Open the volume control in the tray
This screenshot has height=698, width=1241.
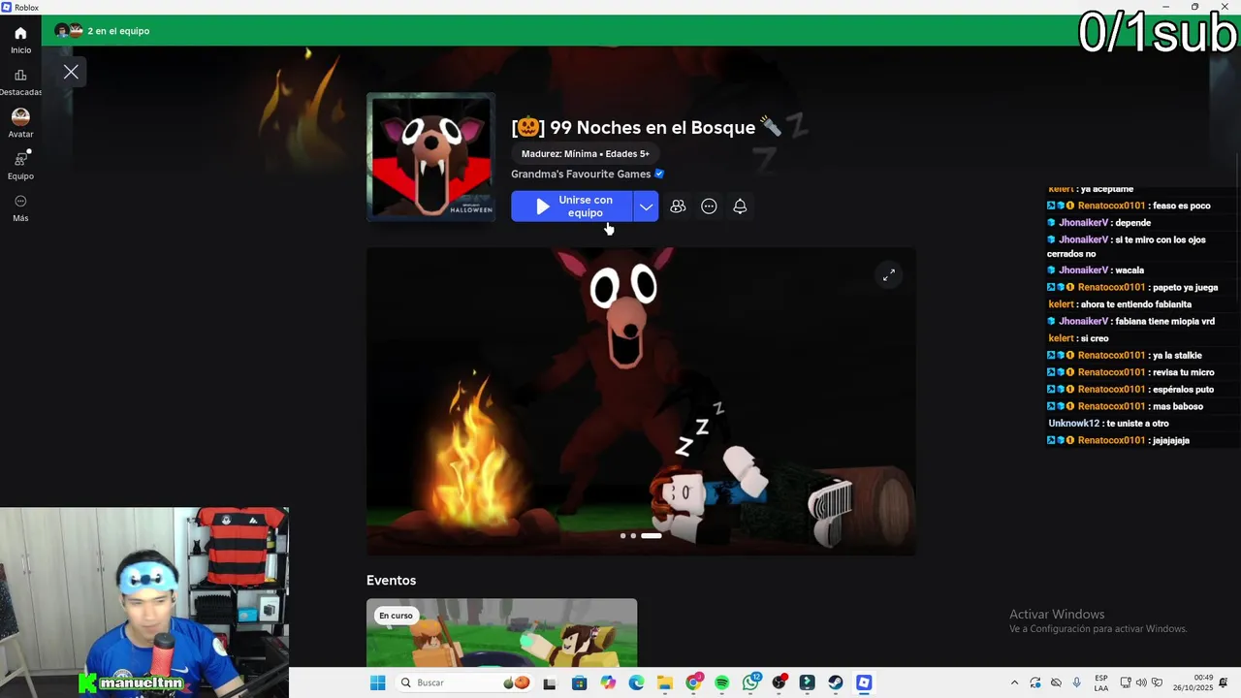pyautogui.click(x=1140, y=682)
